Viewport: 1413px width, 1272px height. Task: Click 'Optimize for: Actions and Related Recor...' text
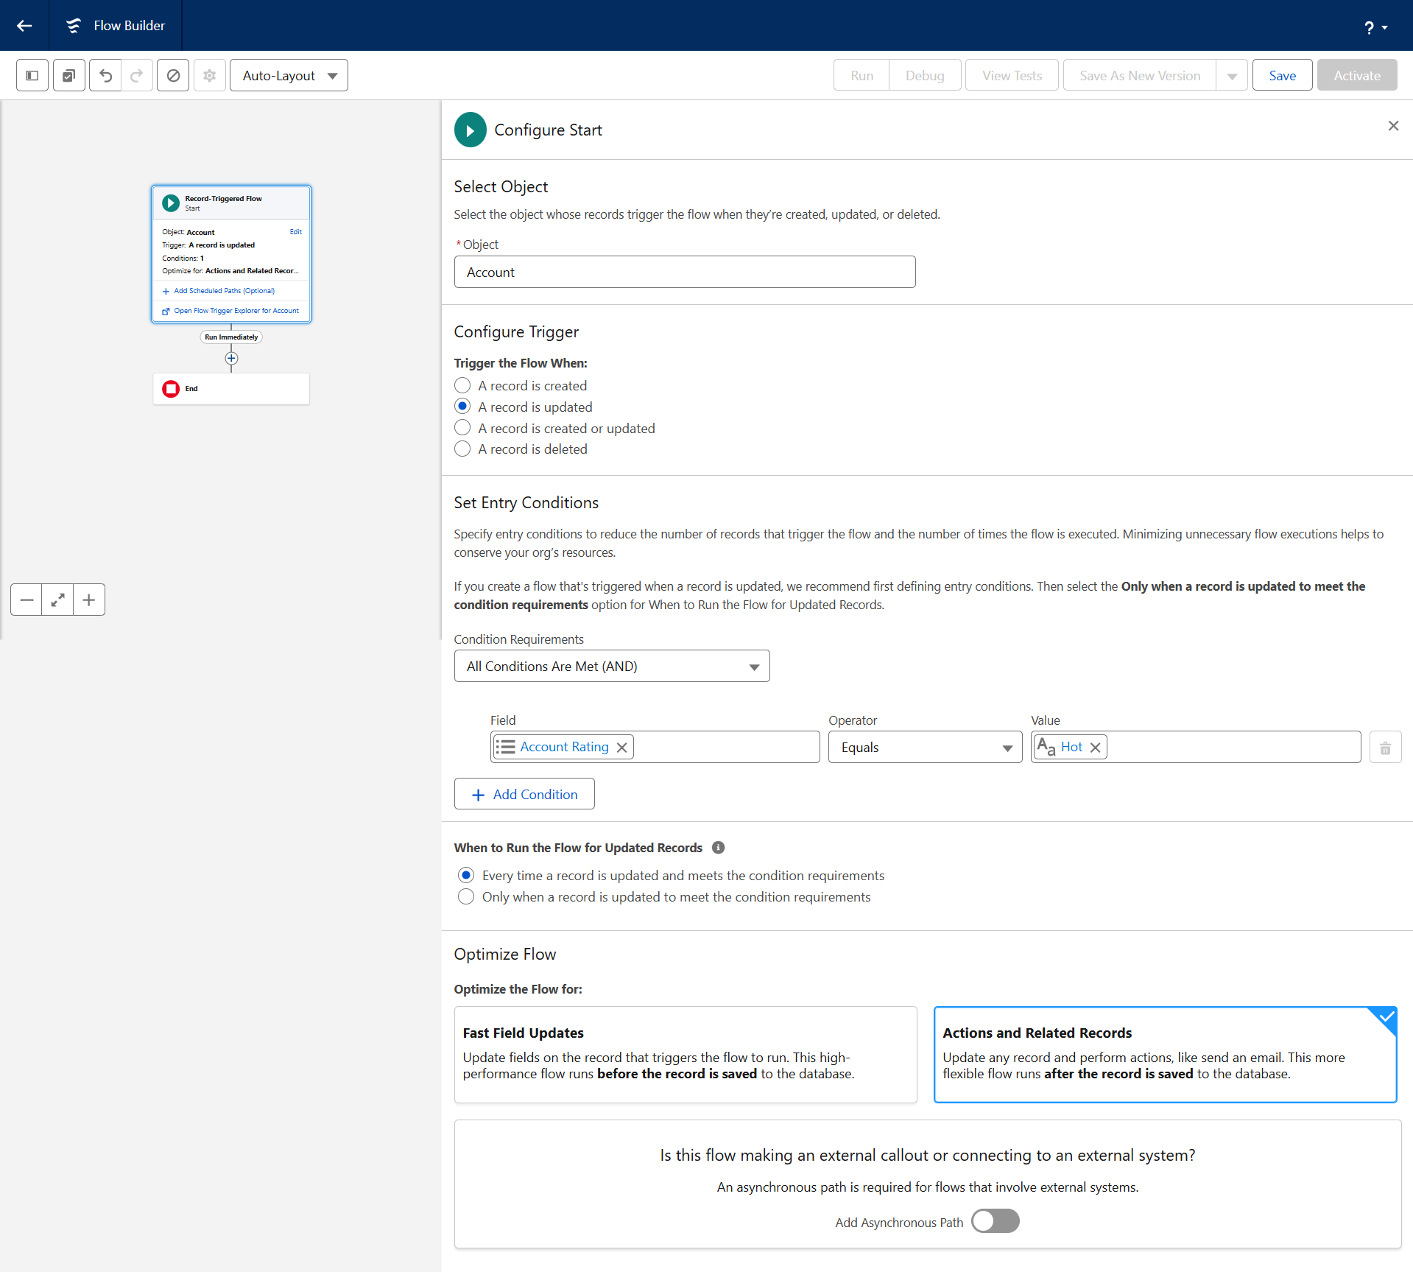(x=230, y=271)
